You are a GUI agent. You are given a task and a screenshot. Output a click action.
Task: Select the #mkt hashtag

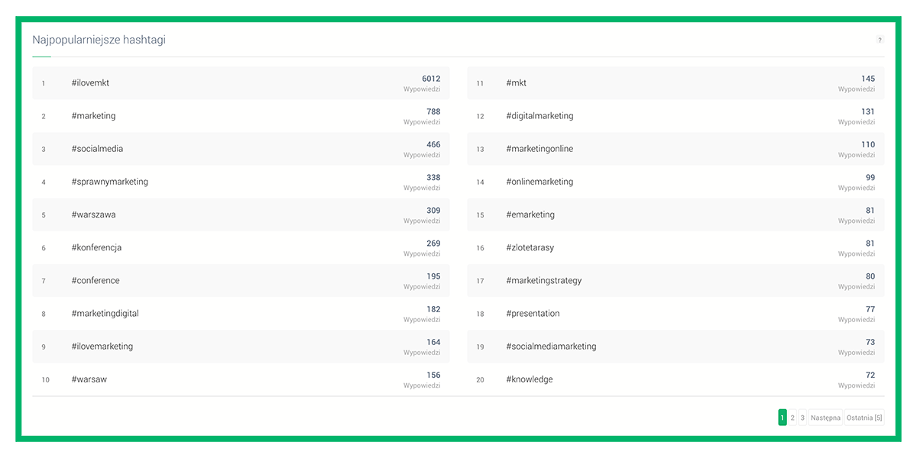(x=516, y=83)
